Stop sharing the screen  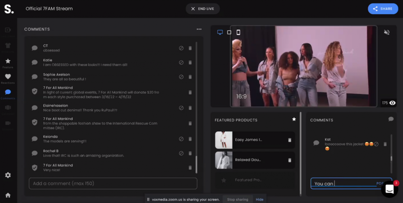point(237,199)
